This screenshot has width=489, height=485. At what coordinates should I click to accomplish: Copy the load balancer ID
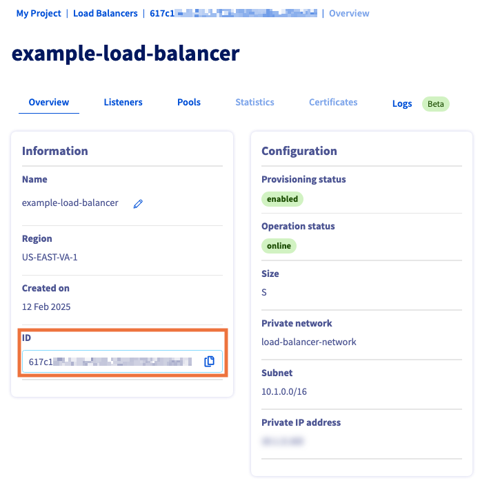(209, 361)
